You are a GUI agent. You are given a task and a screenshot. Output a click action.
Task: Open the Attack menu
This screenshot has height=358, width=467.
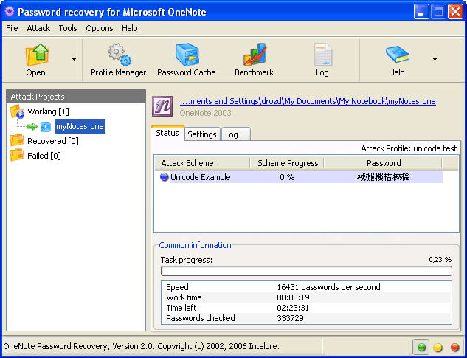(x=38, y=28)
